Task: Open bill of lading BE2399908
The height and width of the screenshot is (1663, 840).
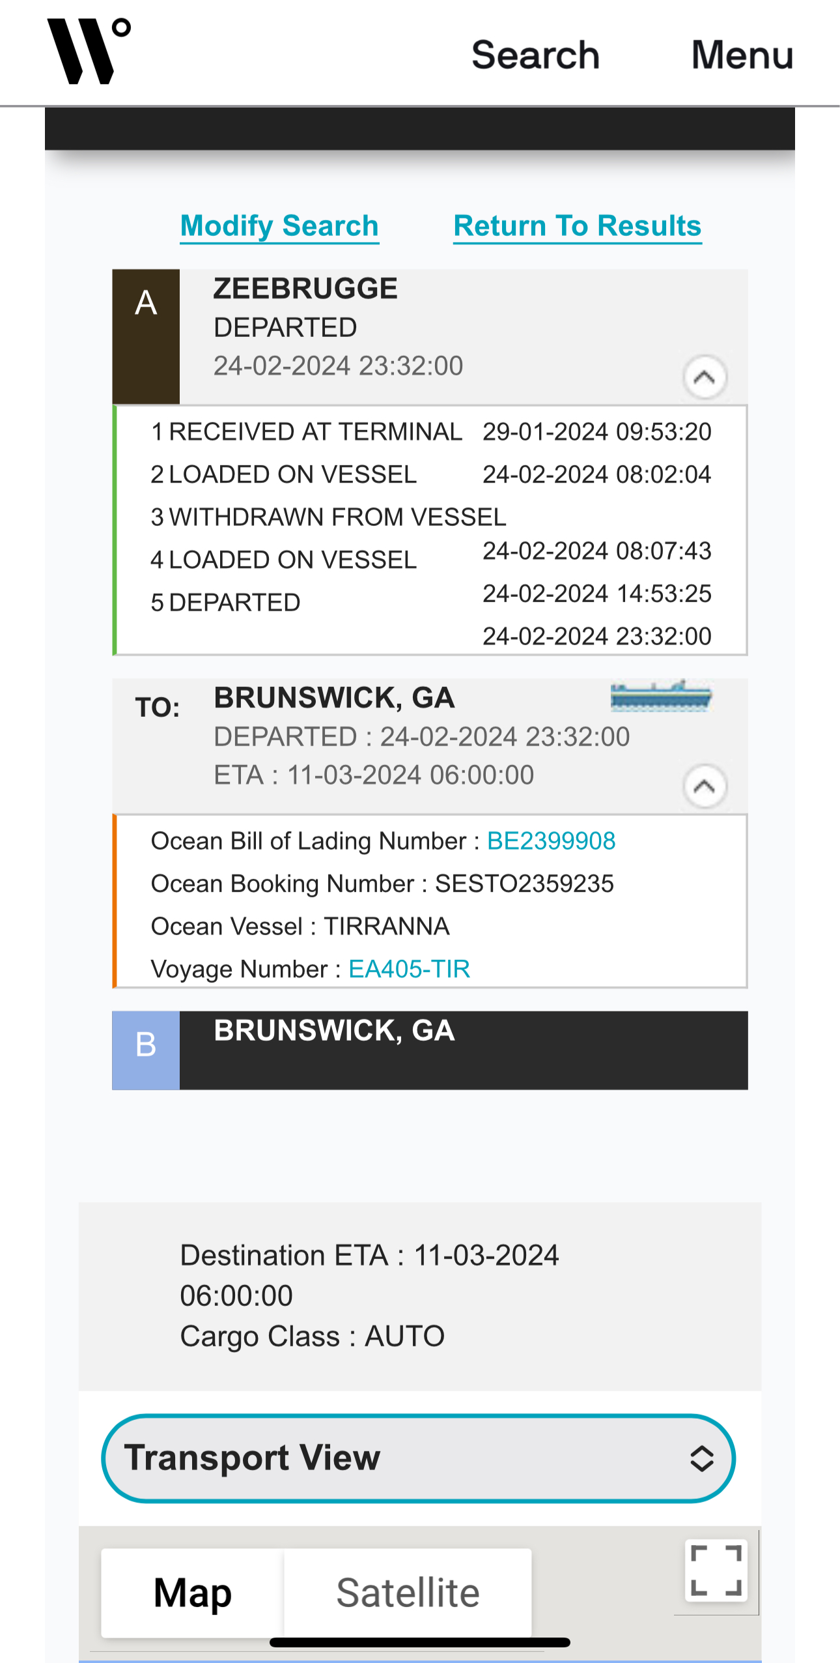Action: (x=551, y=841)
